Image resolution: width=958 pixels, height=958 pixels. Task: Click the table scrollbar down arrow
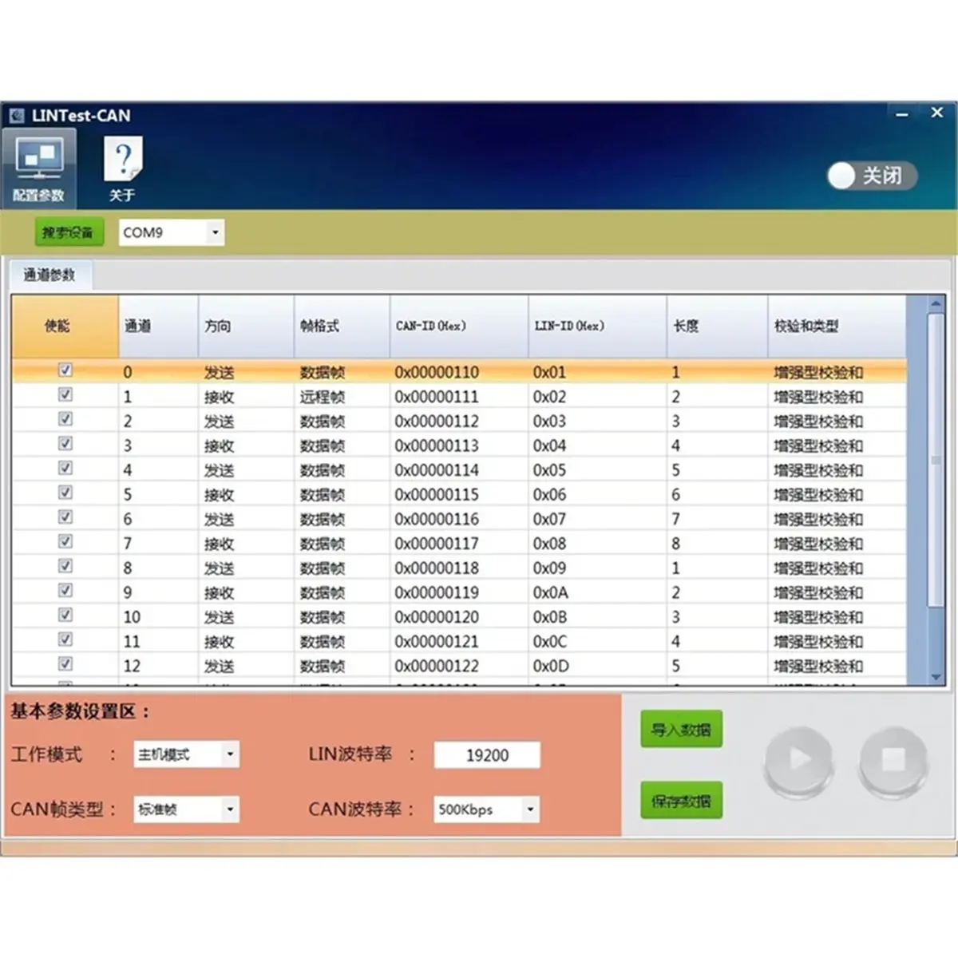click(936, 677)
